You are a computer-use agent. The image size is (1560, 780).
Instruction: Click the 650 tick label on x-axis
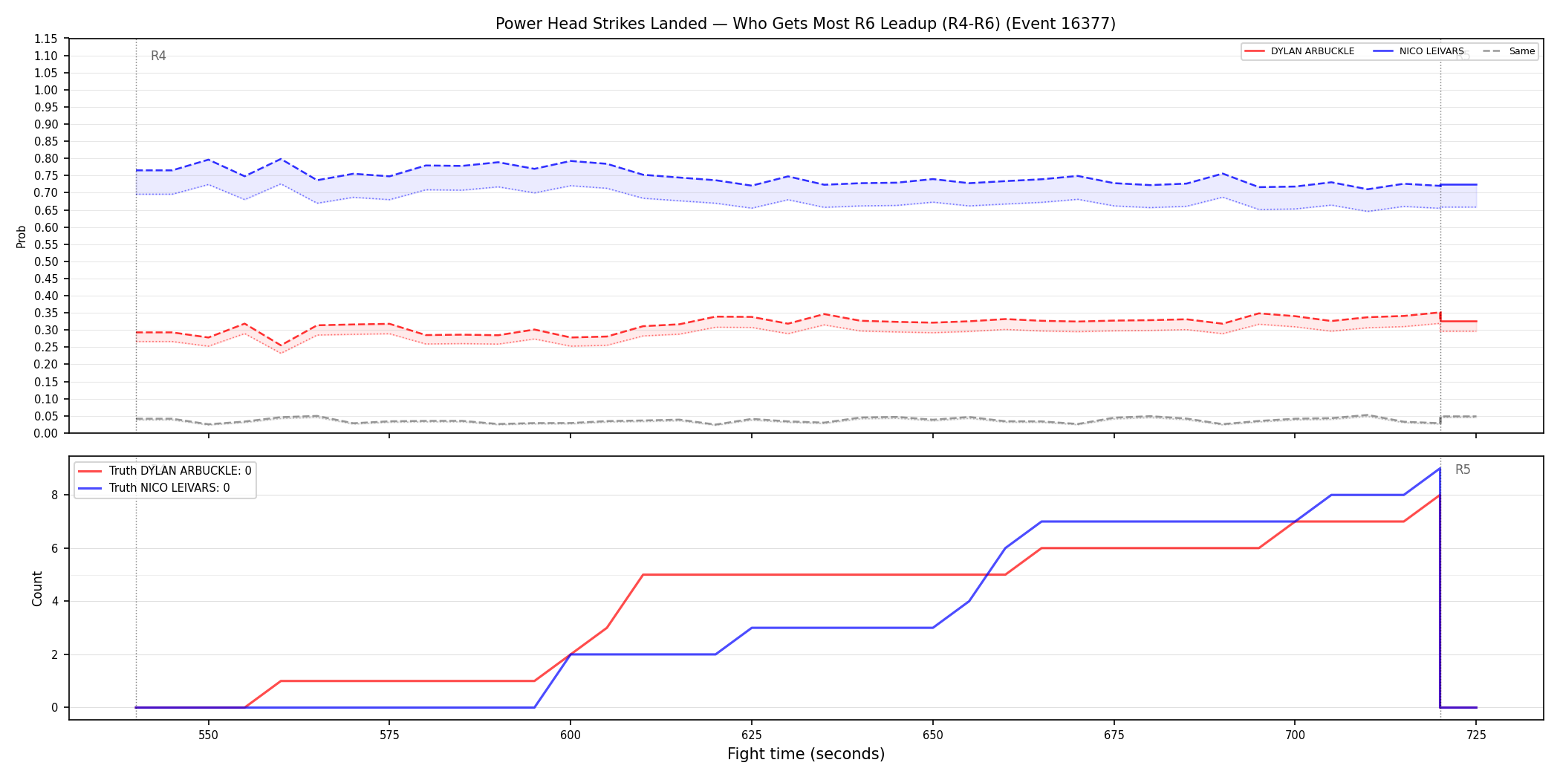pyautogui.click(x=933, y=735)
